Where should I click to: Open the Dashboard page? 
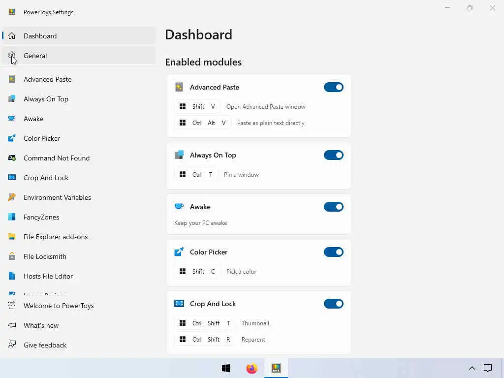(79, 35)
